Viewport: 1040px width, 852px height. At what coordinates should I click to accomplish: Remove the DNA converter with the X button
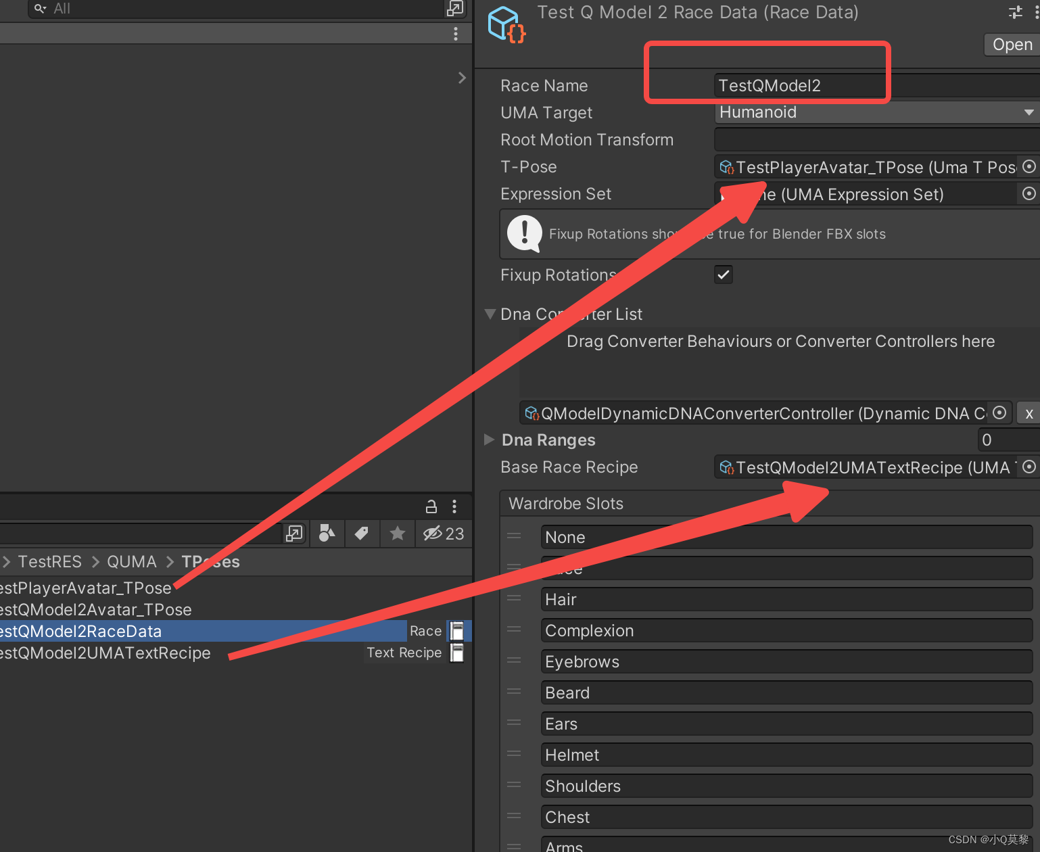[1029, 412]
